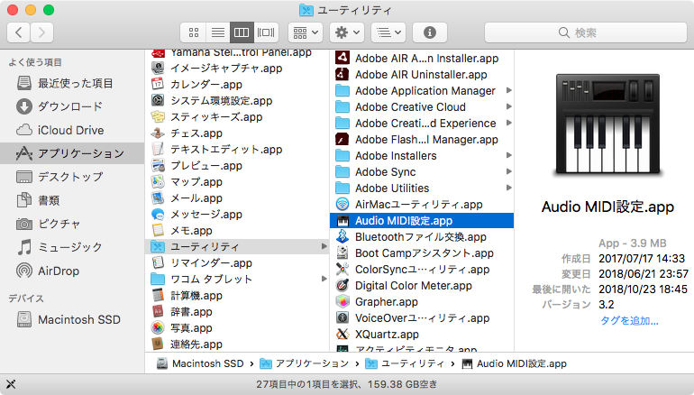The image size is (694, 395).
Task: Select メモ.app in the applications column
Action: pos(237,230)
